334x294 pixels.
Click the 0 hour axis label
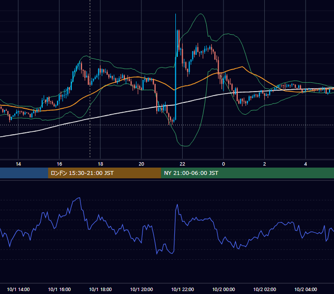(x=223, y=164)
